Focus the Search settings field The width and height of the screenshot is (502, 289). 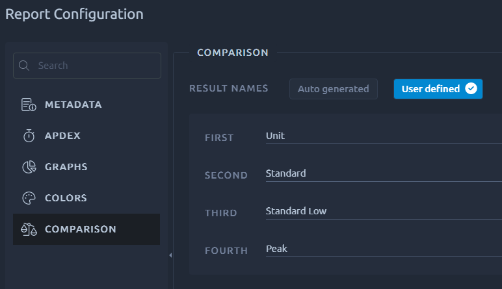(x=87, y=66)
